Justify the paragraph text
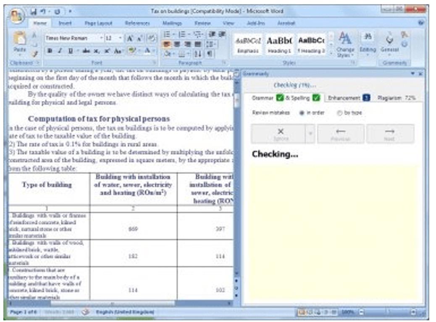The height and width of the screenshot is (322, 436). pos(198,44)
